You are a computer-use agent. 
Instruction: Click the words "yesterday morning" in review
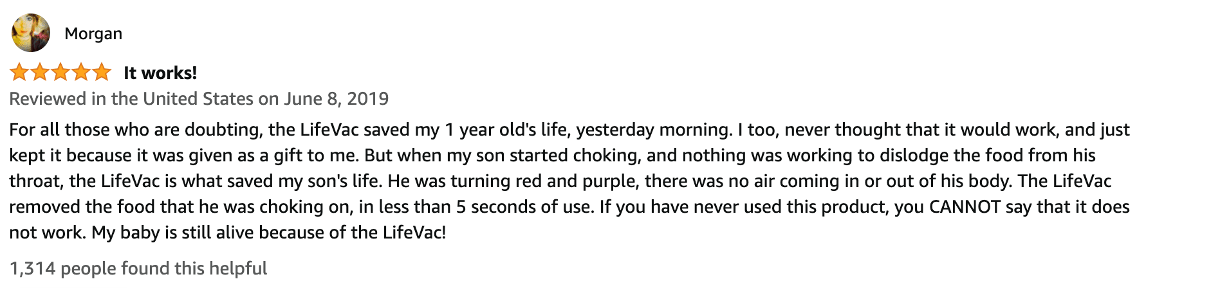click(653, 130)
